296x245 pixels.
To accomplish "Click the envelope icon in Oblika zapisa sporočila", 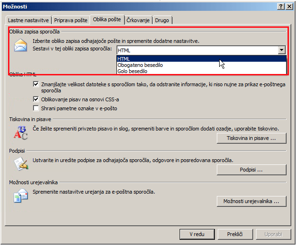I will [20, 46].
